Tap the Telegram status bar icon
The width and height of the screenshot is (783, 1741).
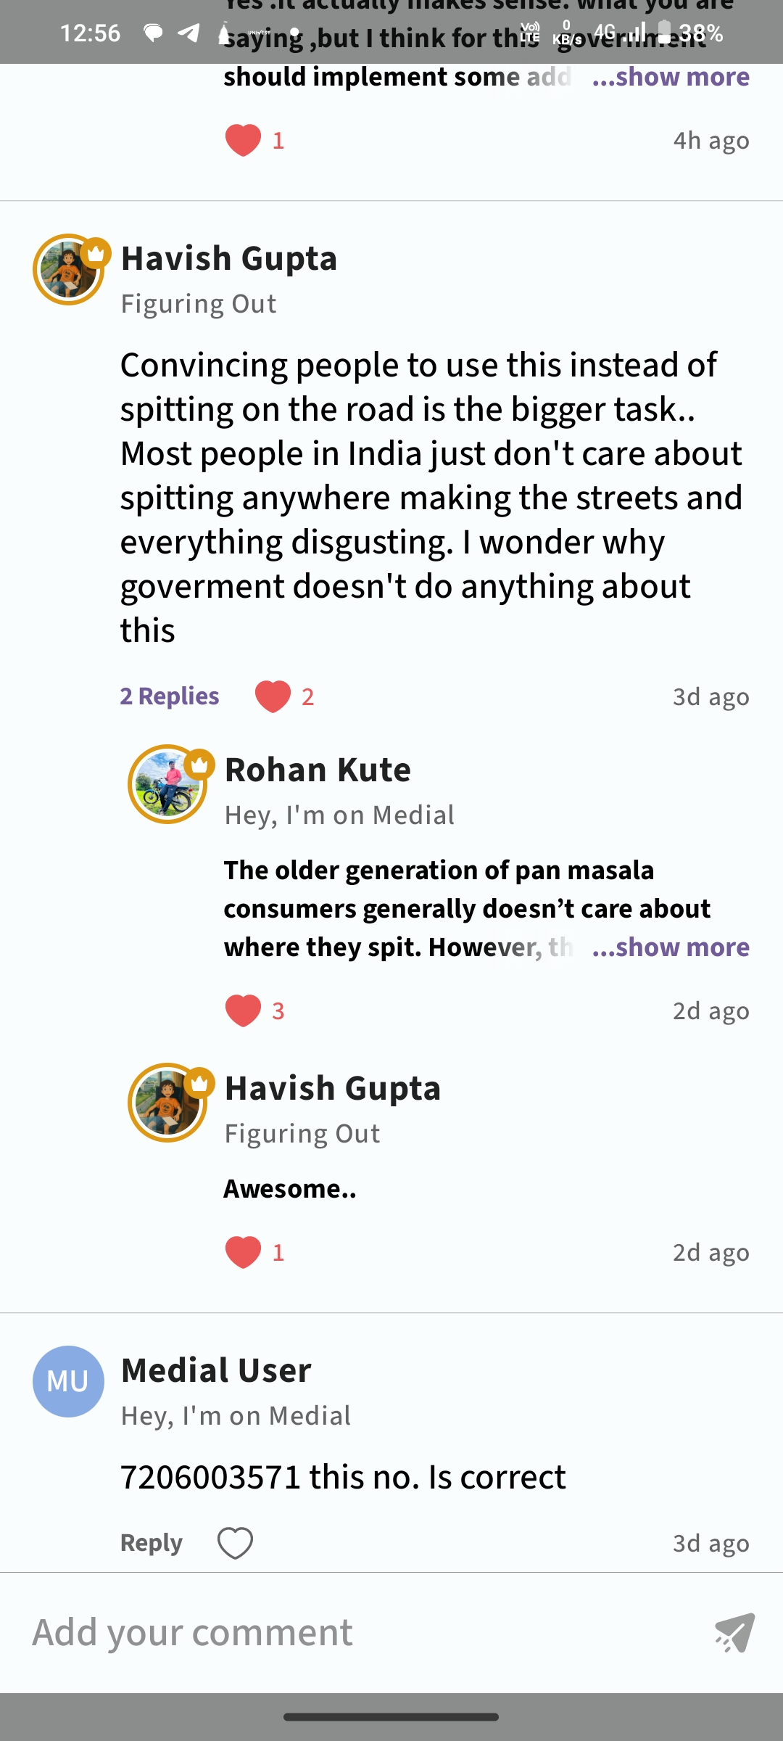[188, 33]
